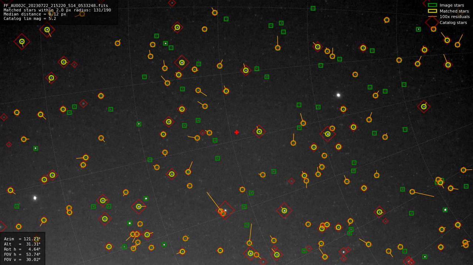
Task: Click the green Image stars legend square
Action: coord(432,5)
